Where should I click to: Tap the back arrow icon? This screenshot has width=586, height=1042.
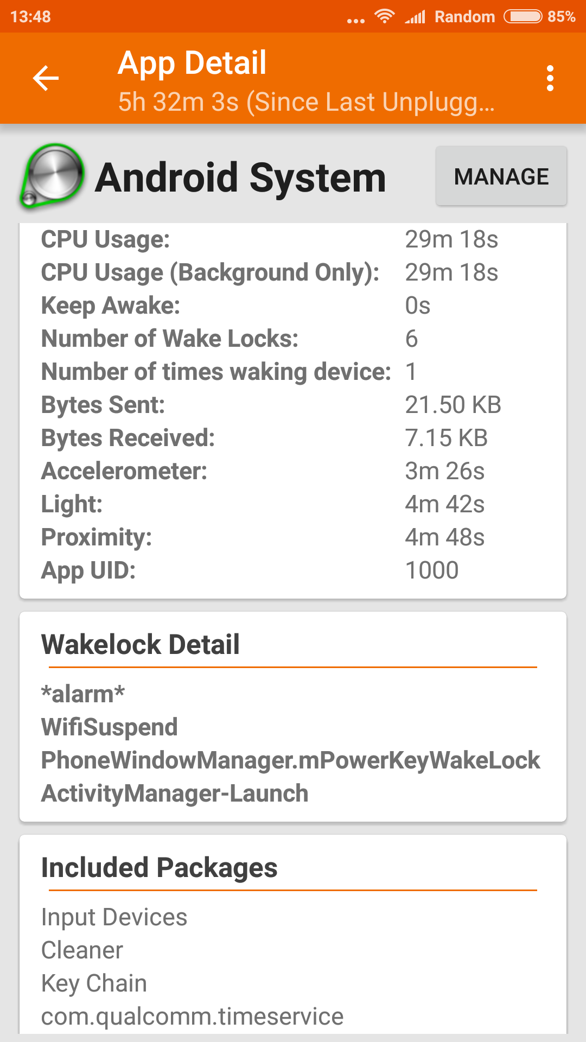pyautogui.click(x=46, y=79)
